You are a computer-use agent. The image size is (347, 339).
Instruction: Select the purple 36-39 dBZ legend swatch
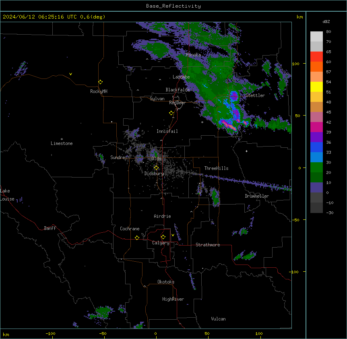tap(316, 137)
